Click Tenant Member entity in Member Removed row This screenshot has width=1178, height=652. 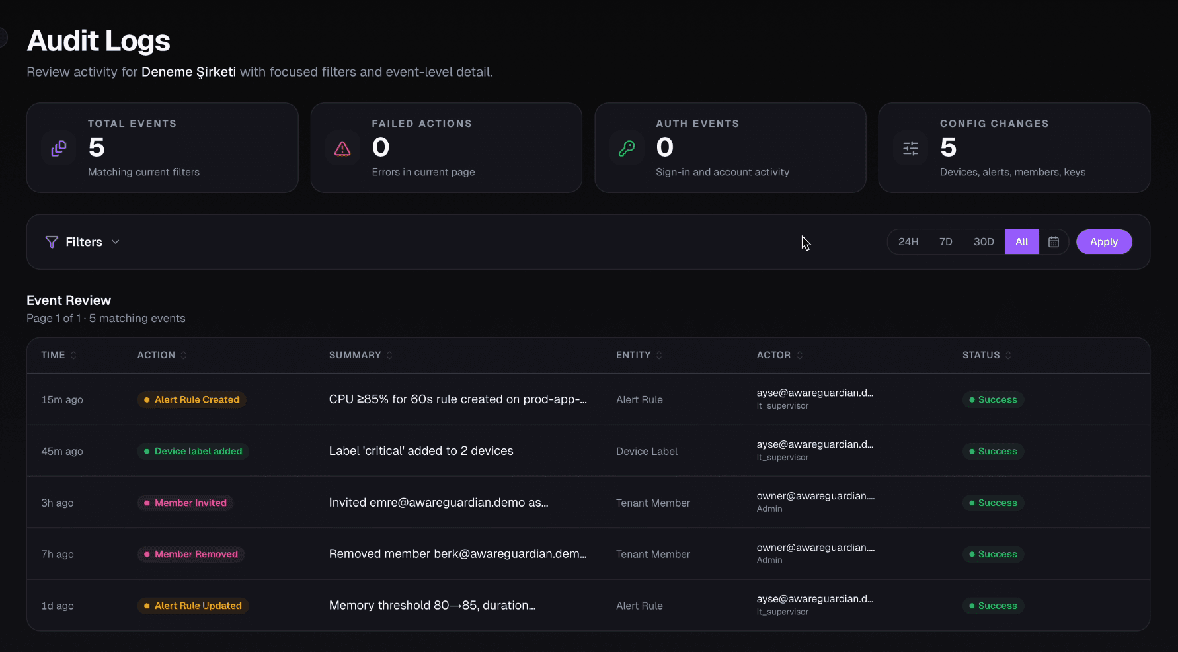click(653, 554)
